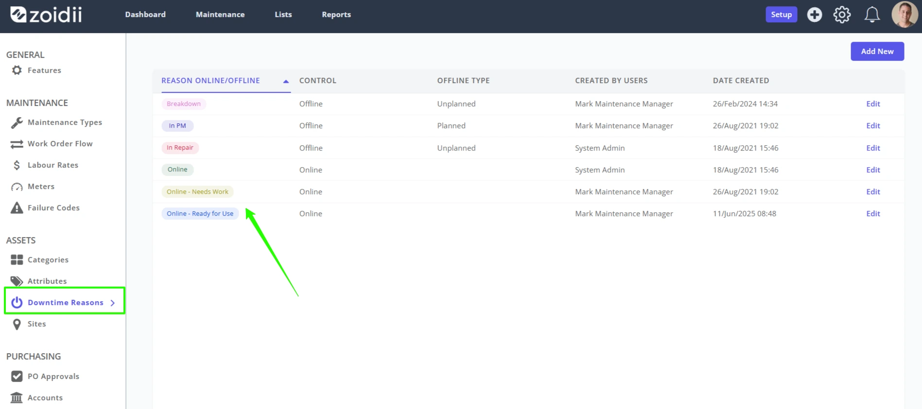Screen dimensions: 922x409
Task: Click Unplanned in Breakdown row
Action: pyautogui.click(x=456, y=104)
